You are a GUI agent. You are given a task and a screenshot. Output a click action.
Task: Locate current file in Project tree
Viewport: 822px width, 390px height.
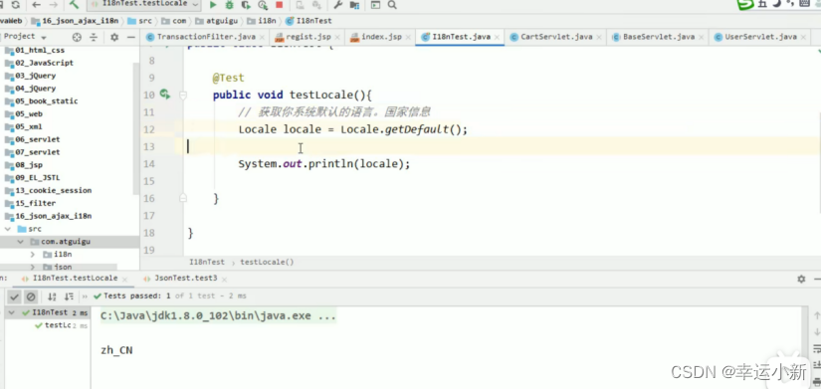click(x=77, y=37)
